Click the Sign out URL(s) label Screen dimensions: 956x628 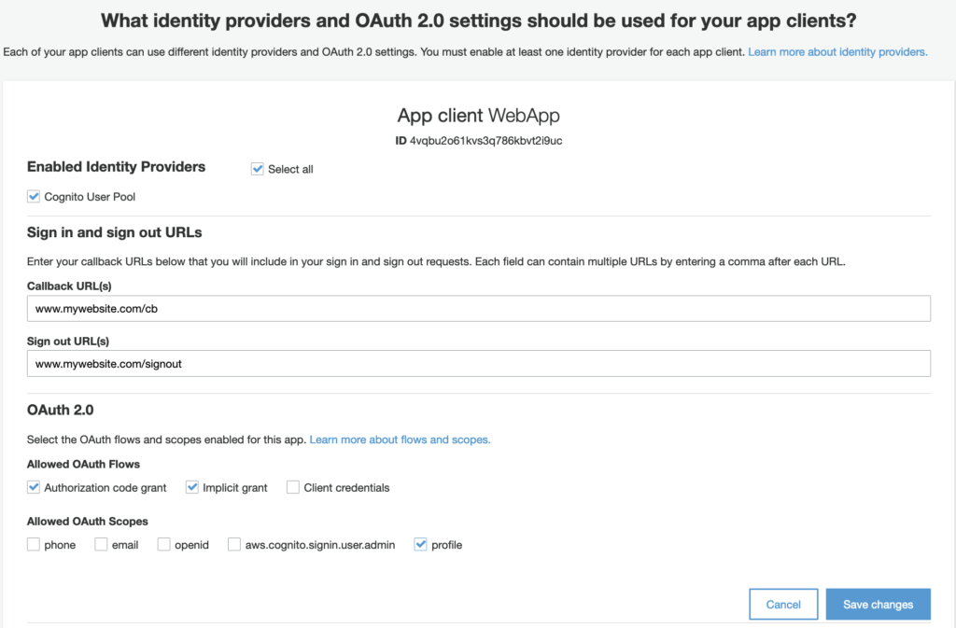pos(69,341)
